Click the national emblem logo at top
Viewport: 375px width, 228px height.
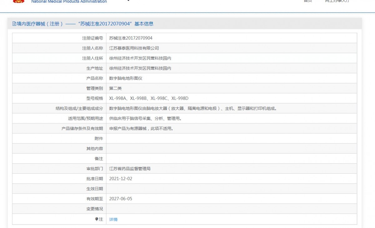pos(18,1)
